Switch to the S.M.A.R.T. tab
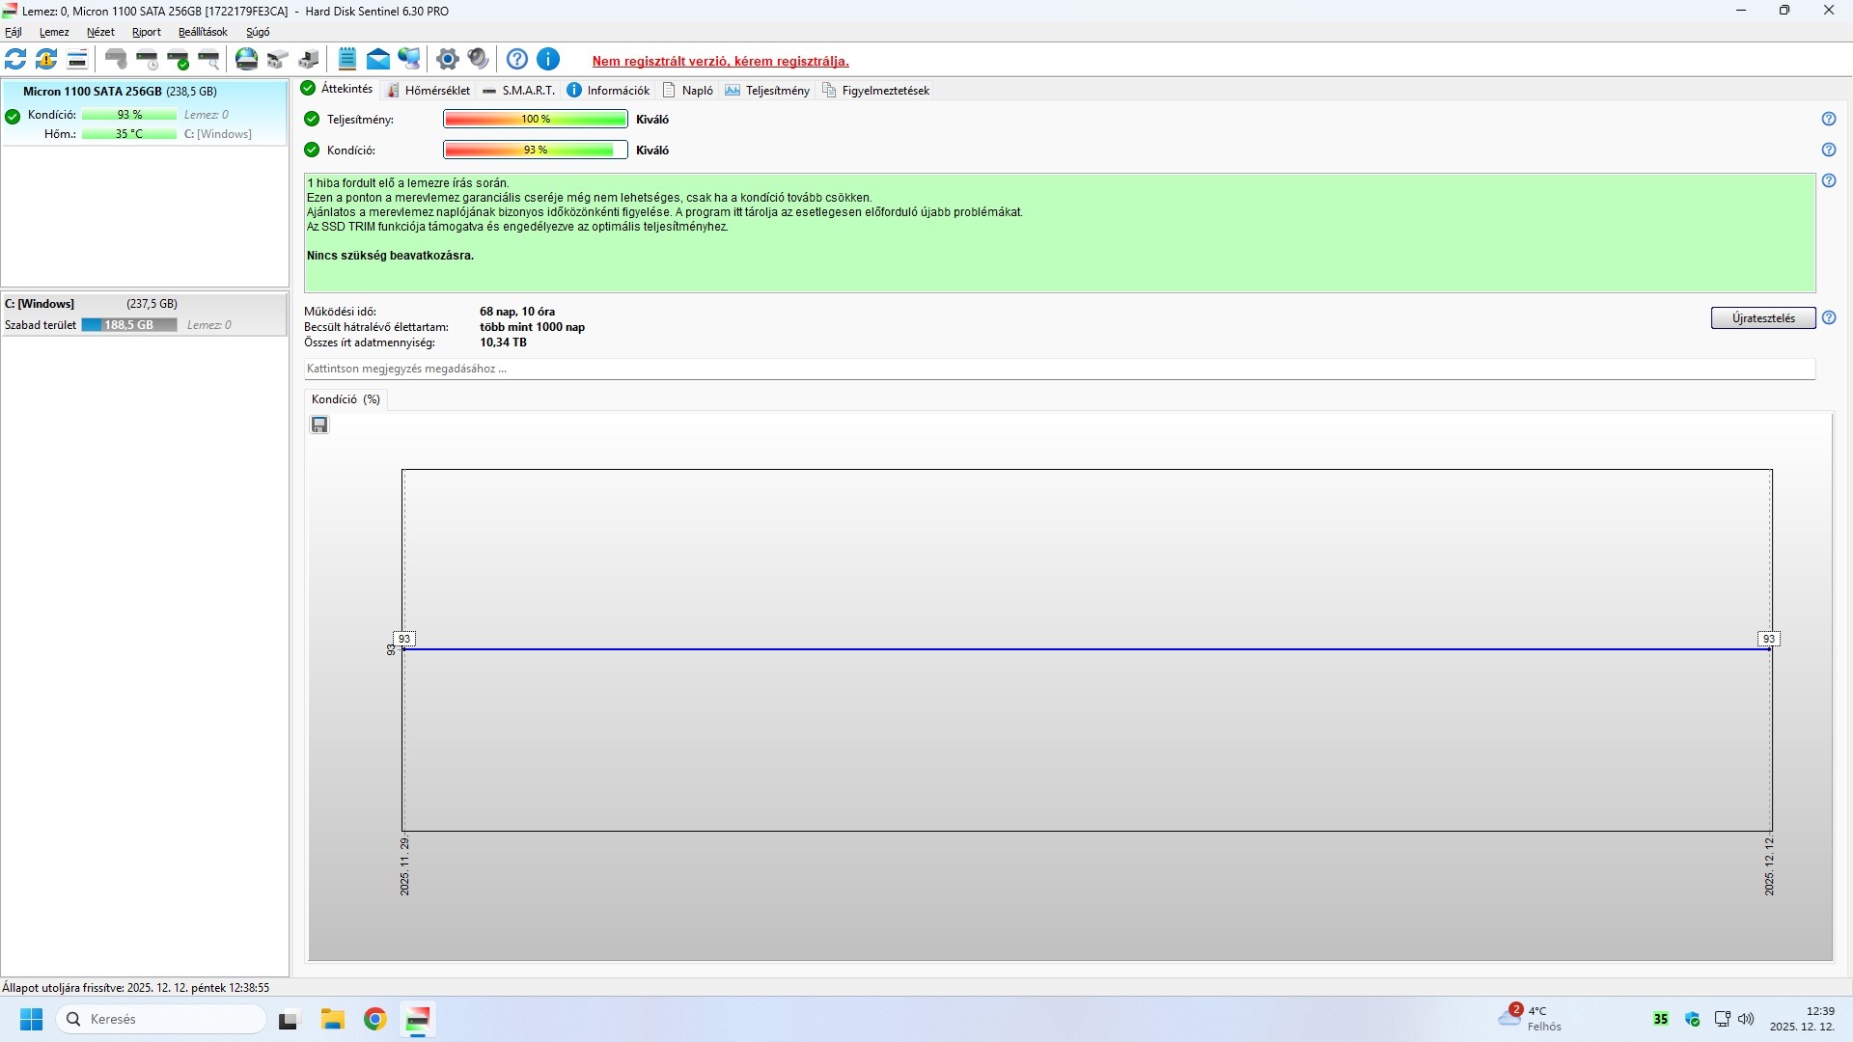This screenshot has height=1042, width=1853. (x=519, y=91)
